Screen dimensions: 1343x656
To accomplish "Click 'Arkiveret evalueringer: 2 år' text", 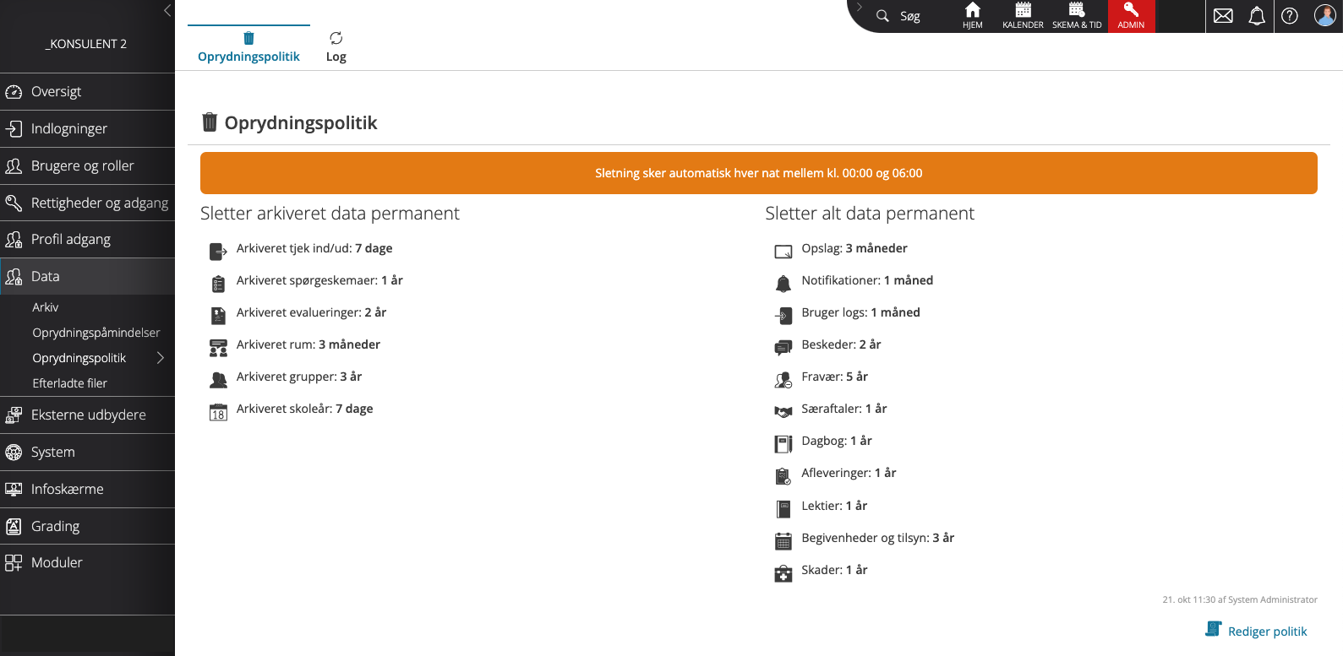I will pyautogui.click(x=311, y=312).
